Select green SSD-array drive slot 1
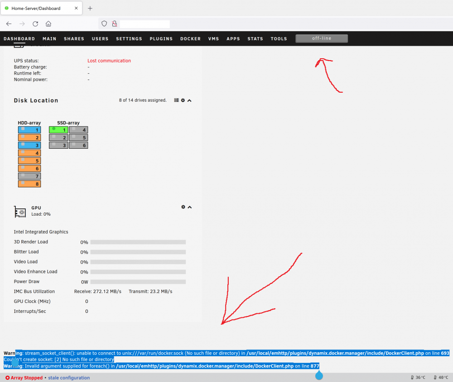 [x=58, y=130]
